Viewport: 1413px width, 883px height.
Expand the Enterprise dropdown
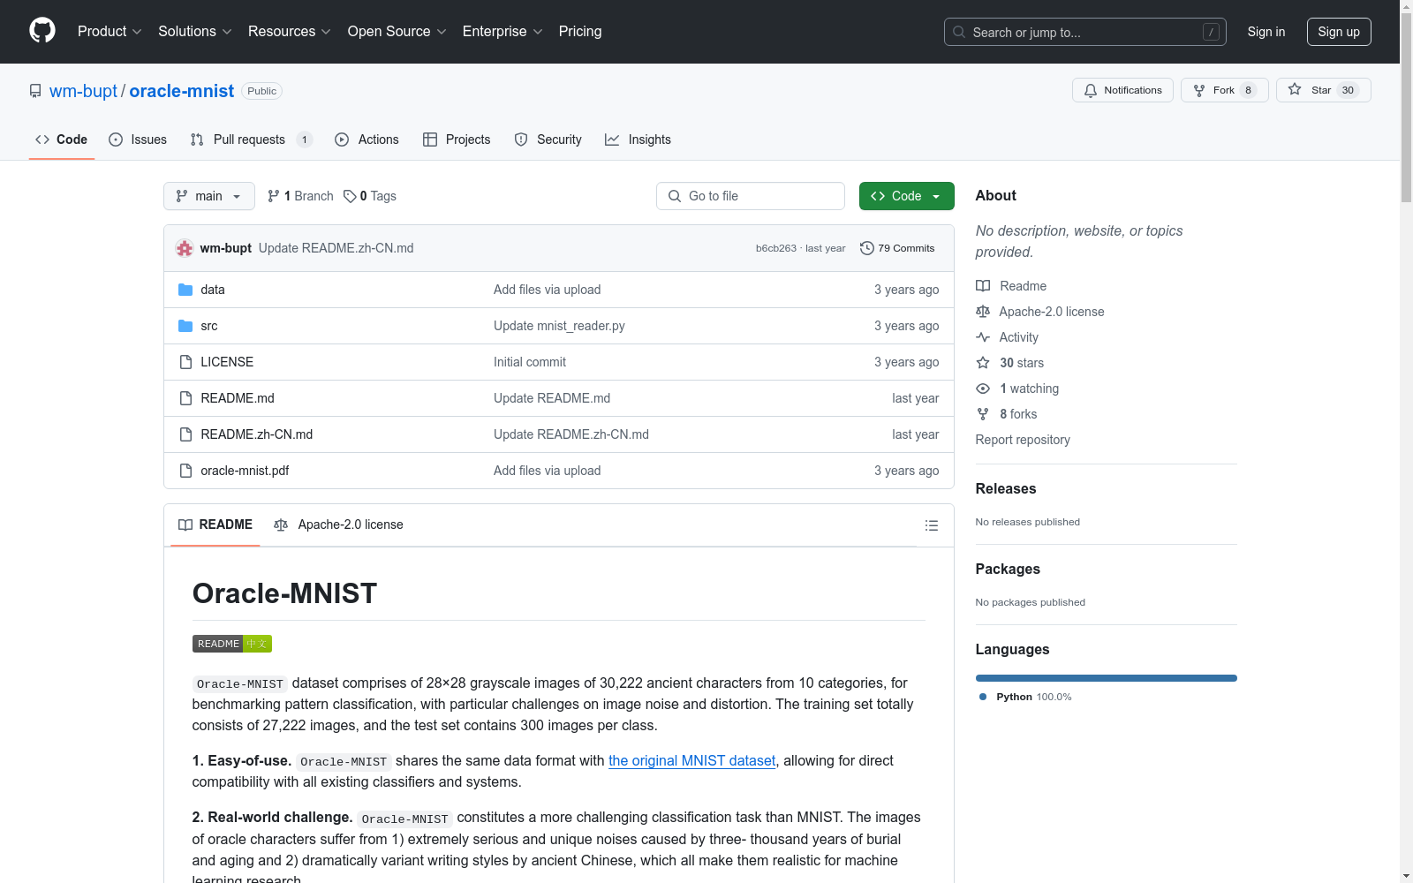coord(502,31)
